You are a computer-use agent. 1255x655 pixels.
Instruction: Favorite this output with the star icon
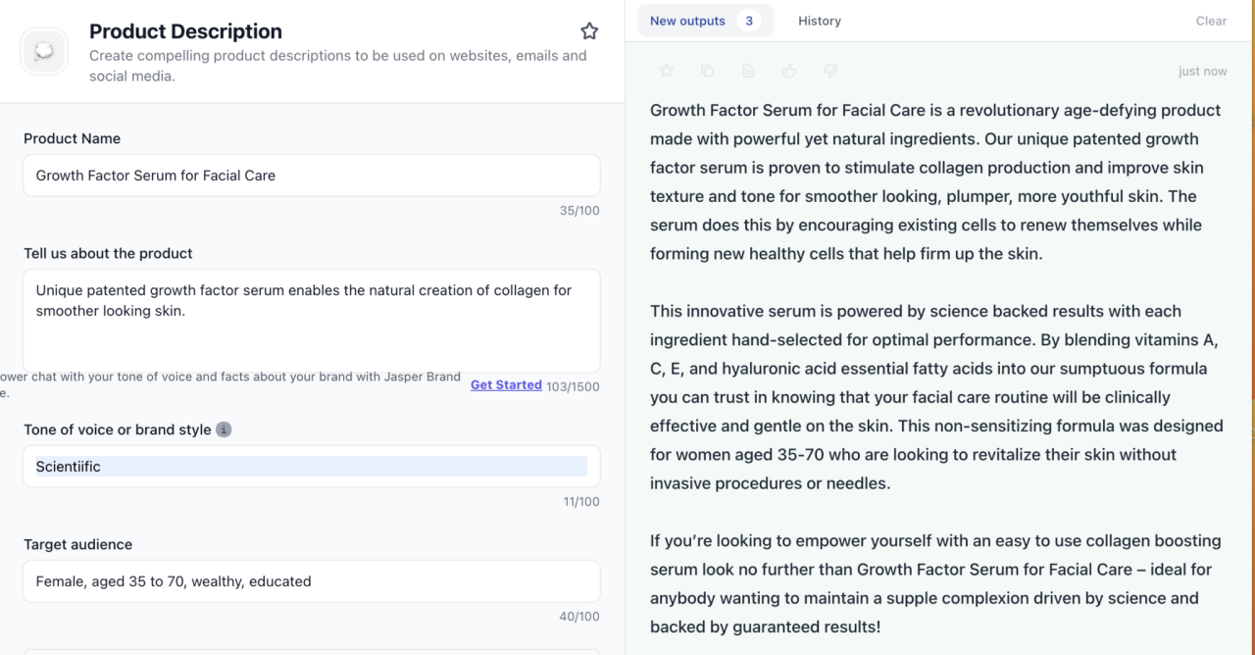coord(666,71)
